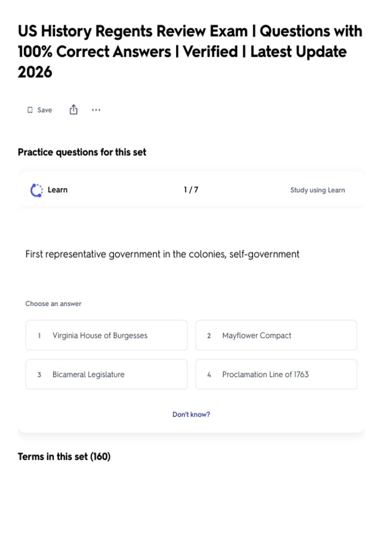Click the number 4 answer badge
Viewport: 382px width, 542px height.
point(209,375)
